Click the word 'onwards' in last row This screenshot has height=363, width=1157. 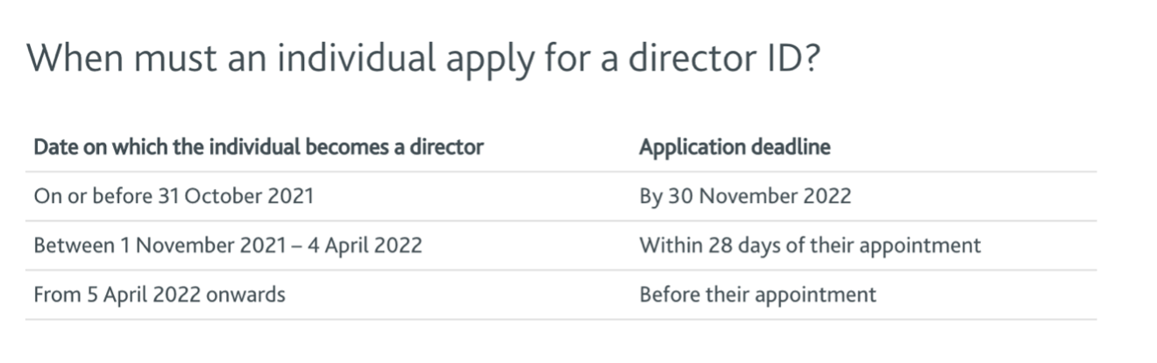point(246,295)
